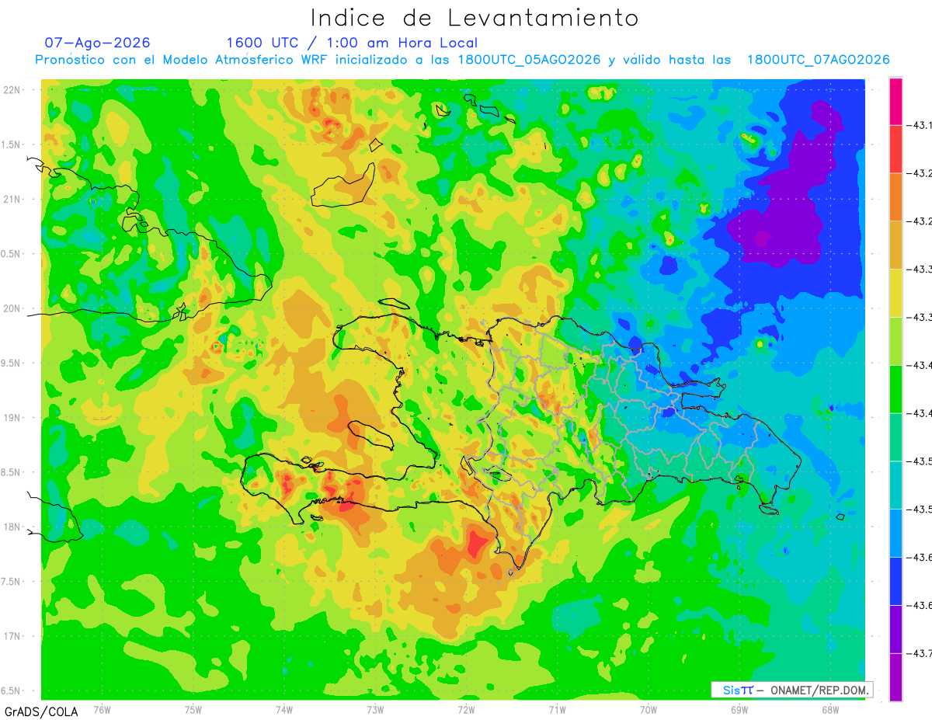Screen dimensions: 932x720
Task: Click the 71W longitude axis label
Action: pos(557,709)
